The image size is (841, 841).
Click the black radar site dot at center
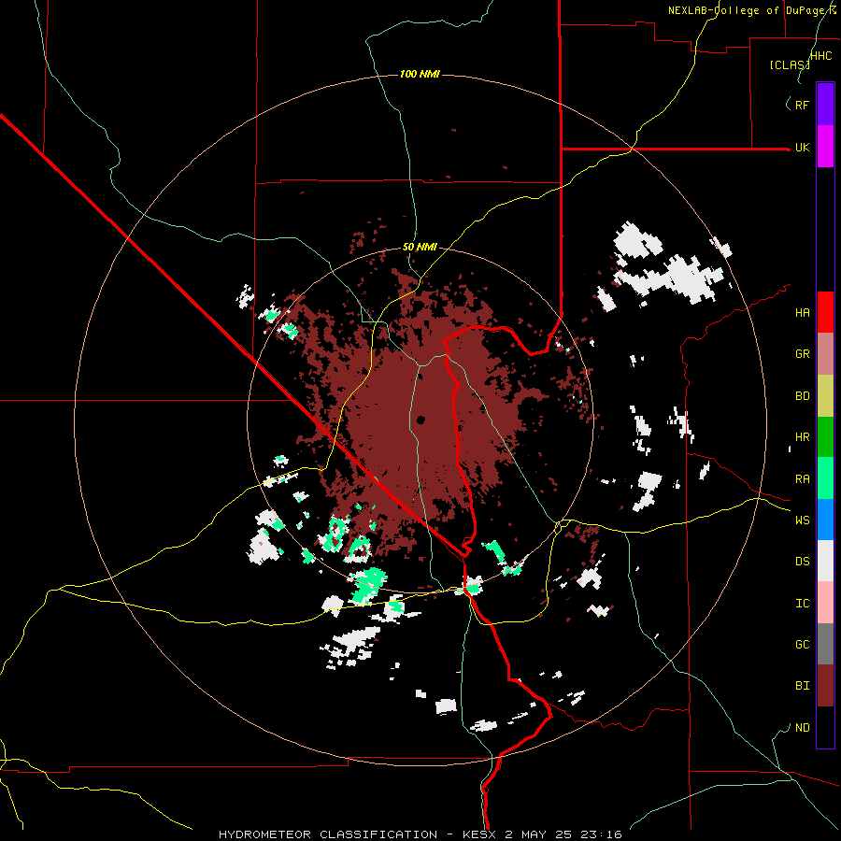click(420, 420)
